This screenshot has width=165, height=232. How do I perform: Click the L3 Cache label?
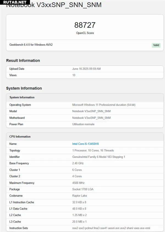click(x=15, y=222)
